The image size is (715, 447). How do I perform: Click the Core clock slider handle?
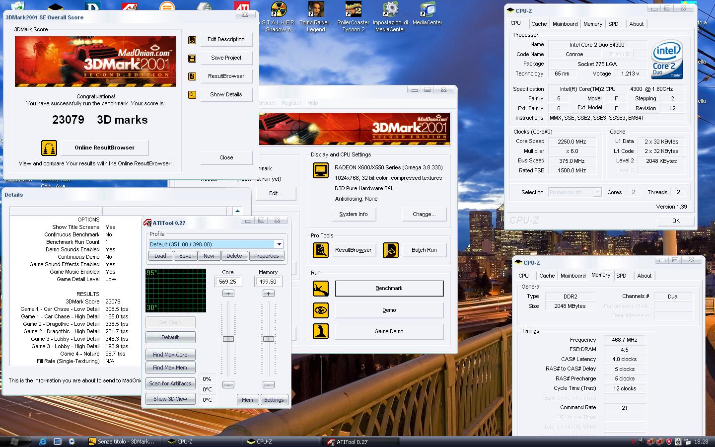pos(228,339)
